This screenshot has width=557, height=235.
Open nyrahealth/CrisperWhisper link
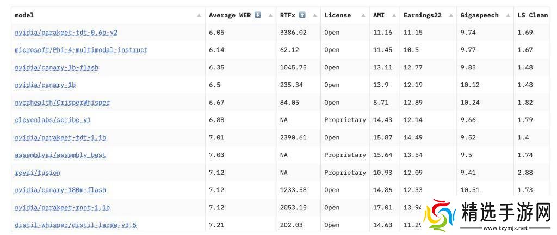(x=62, y=103)
